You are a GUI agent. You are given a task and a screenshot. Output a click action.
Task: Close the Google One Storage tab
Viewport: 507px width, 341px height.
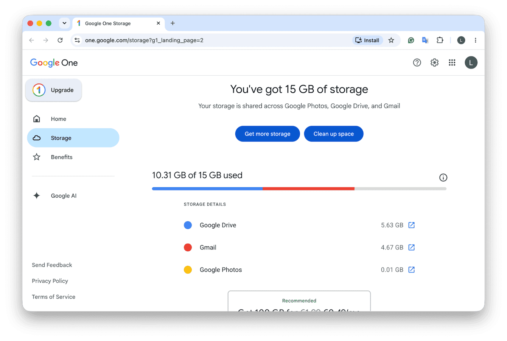(x=158, y=23)
